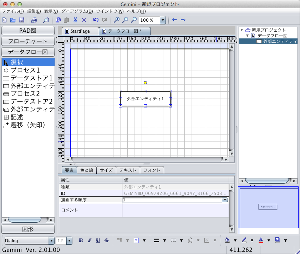Viewport: 300px width, 254px height.
Task: Click the New project toolbar icon
Action: (x=5, y=20)
